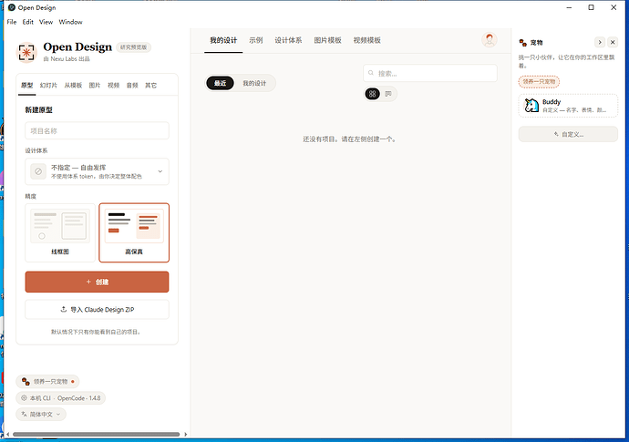Click 导入 Claude Design ZIP button
The image size is (629, 442).
(97, 309)
